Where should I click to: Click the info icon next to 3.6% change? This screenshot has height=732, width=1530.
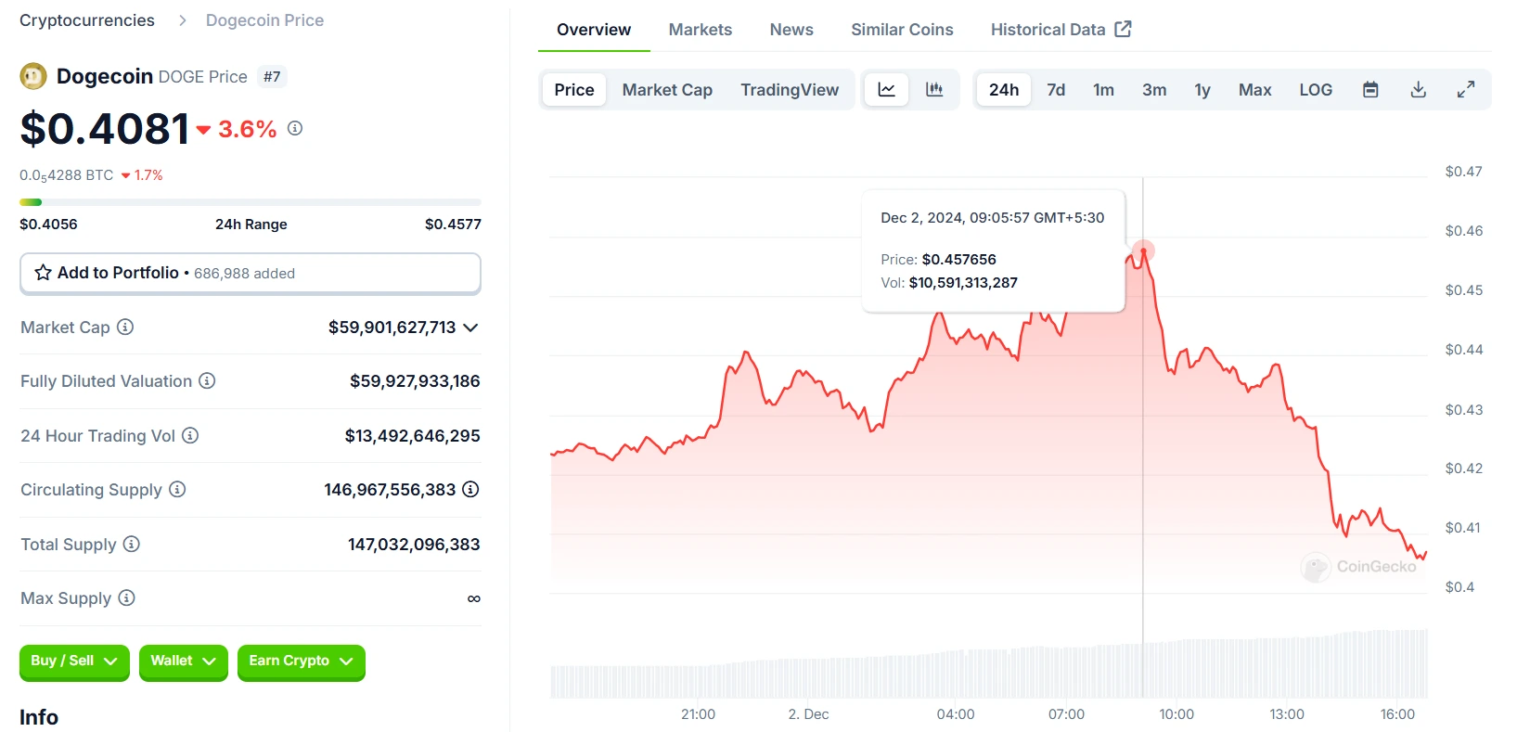[295, 128]
